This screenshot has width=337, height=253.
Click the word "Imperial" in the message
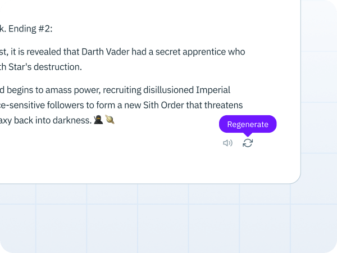point(213,90)
